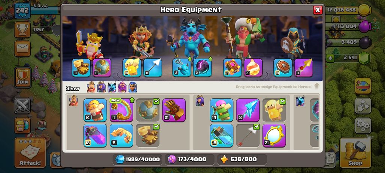Image resolution: width=385 pixels, height=173 pixels.
Task: Open the Archer Puppet equipment
Action: [x=221, y=110]
